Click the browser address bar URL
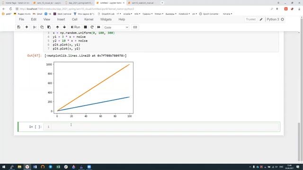303x170 pixels. pyautogui.click(x=77, y=9)
